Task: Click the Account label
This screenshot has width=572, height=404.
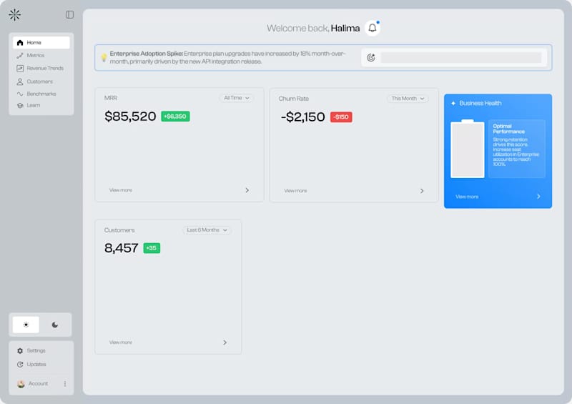Action: (39, 383)
